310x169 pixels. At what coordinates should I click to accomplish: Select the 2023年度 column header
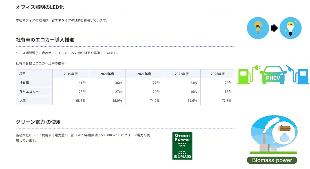[218, 74]
